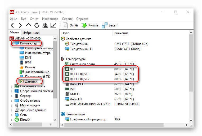This screenshot has width=202, height=136.
Task: Open the Вид menu
Action: tap(24, 19)
